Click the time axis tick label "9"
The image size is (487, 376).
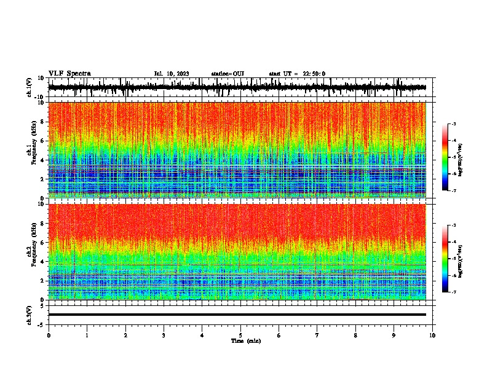click(394, 335)
